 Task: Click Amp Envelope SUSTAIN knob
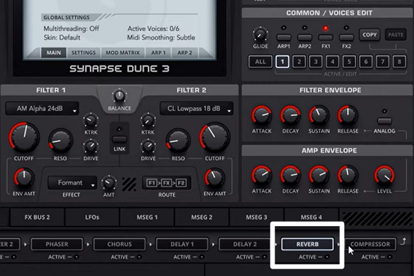coord(319,176)
